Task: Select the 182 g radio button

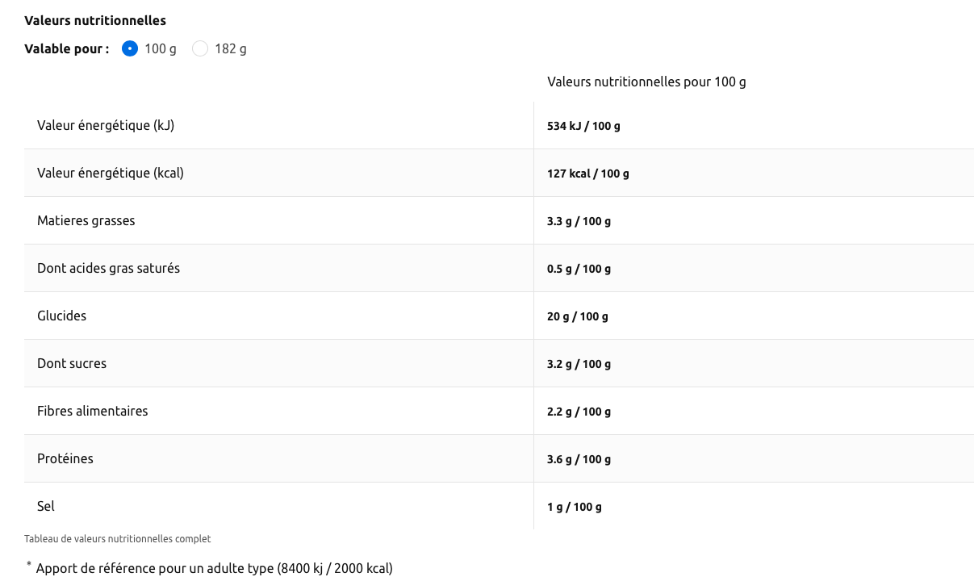Action: (x=200, y=49)
